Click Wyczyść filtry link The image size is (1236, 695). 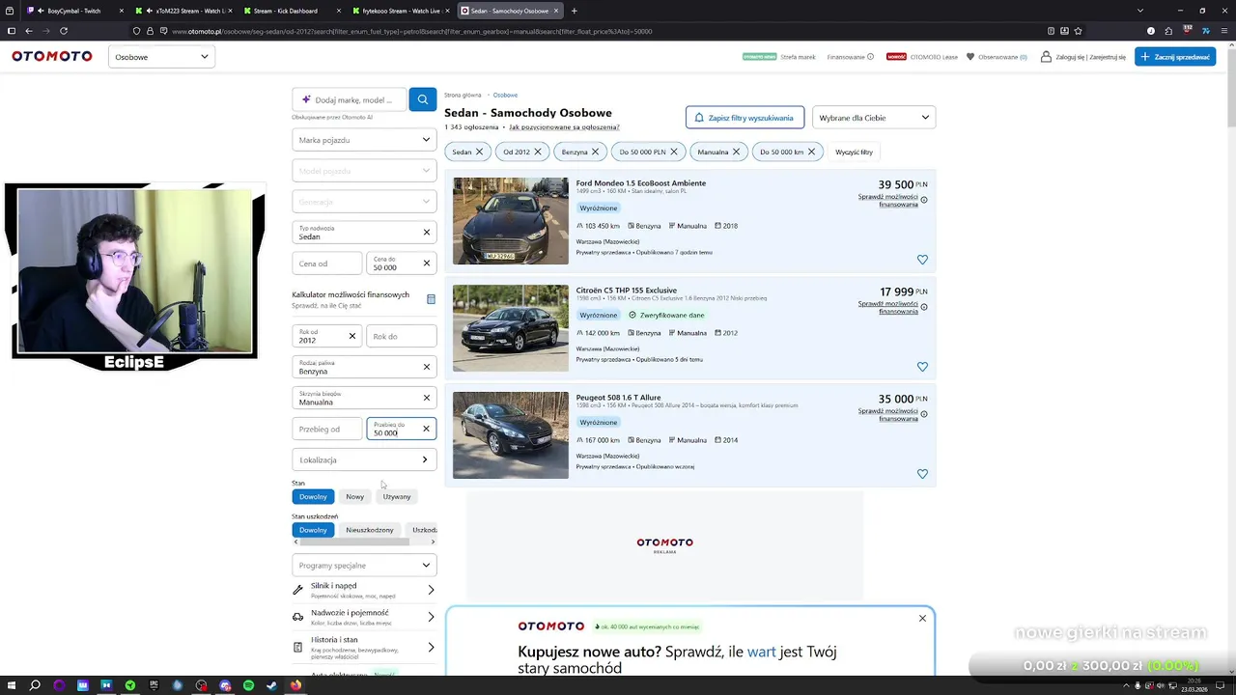point(854,152)
